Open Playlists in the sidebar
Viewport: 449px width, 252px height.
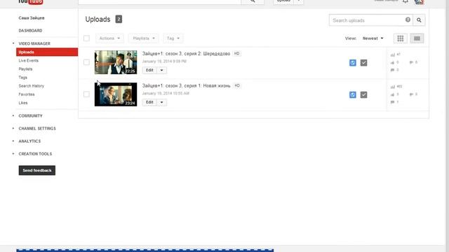click(x=25, y=69)
